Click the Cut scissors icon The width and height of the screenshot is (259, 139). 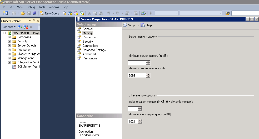89,13
